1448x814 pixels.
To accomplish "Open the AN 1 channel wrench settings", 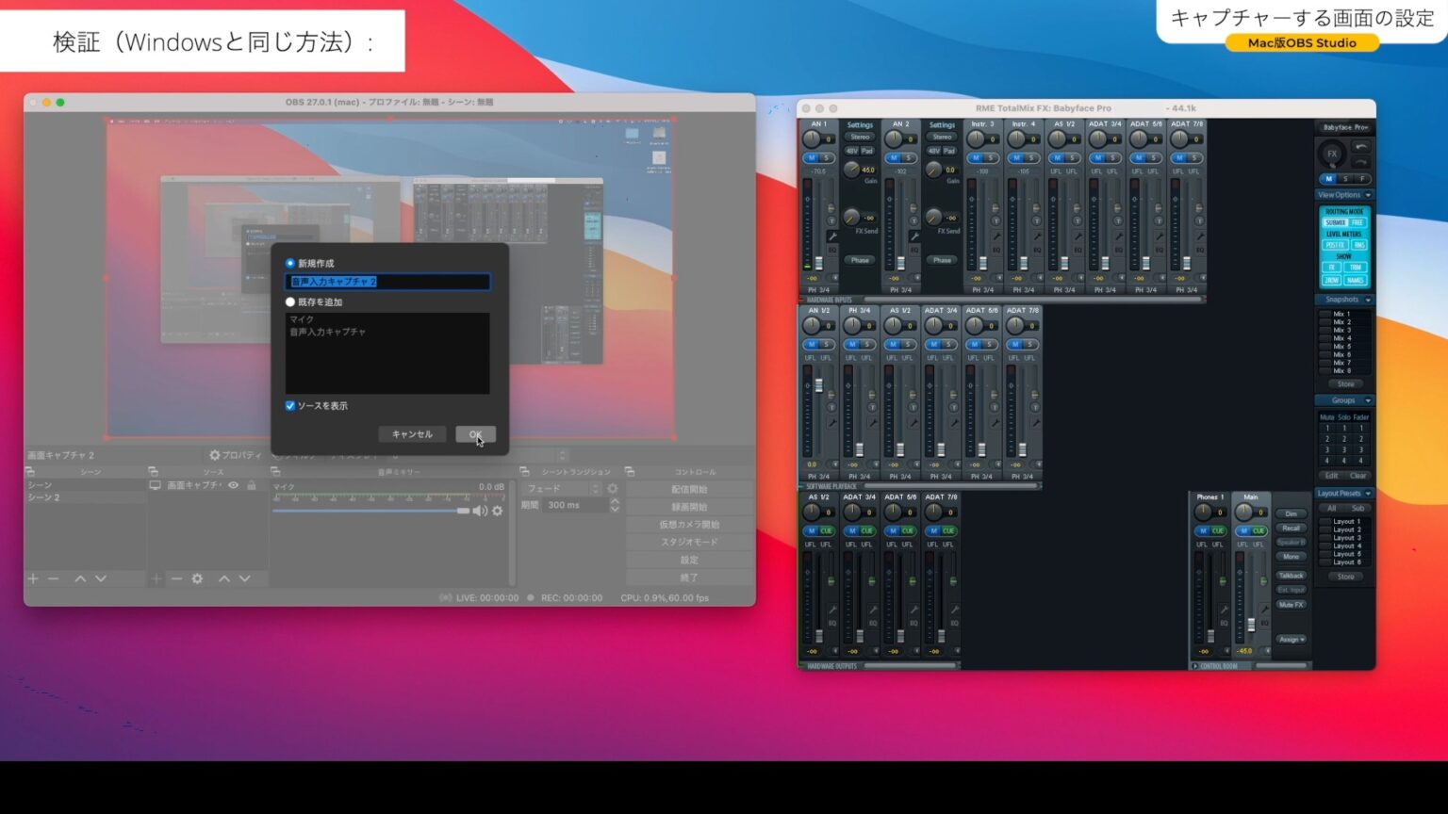I will 832,236.
